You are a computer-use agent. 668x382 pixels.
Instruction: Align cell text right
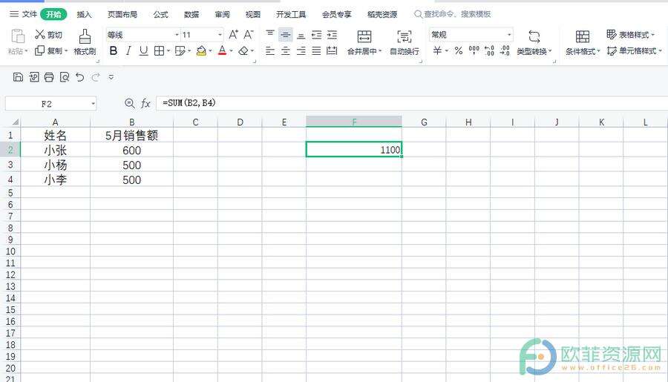(x=301, y=51)
